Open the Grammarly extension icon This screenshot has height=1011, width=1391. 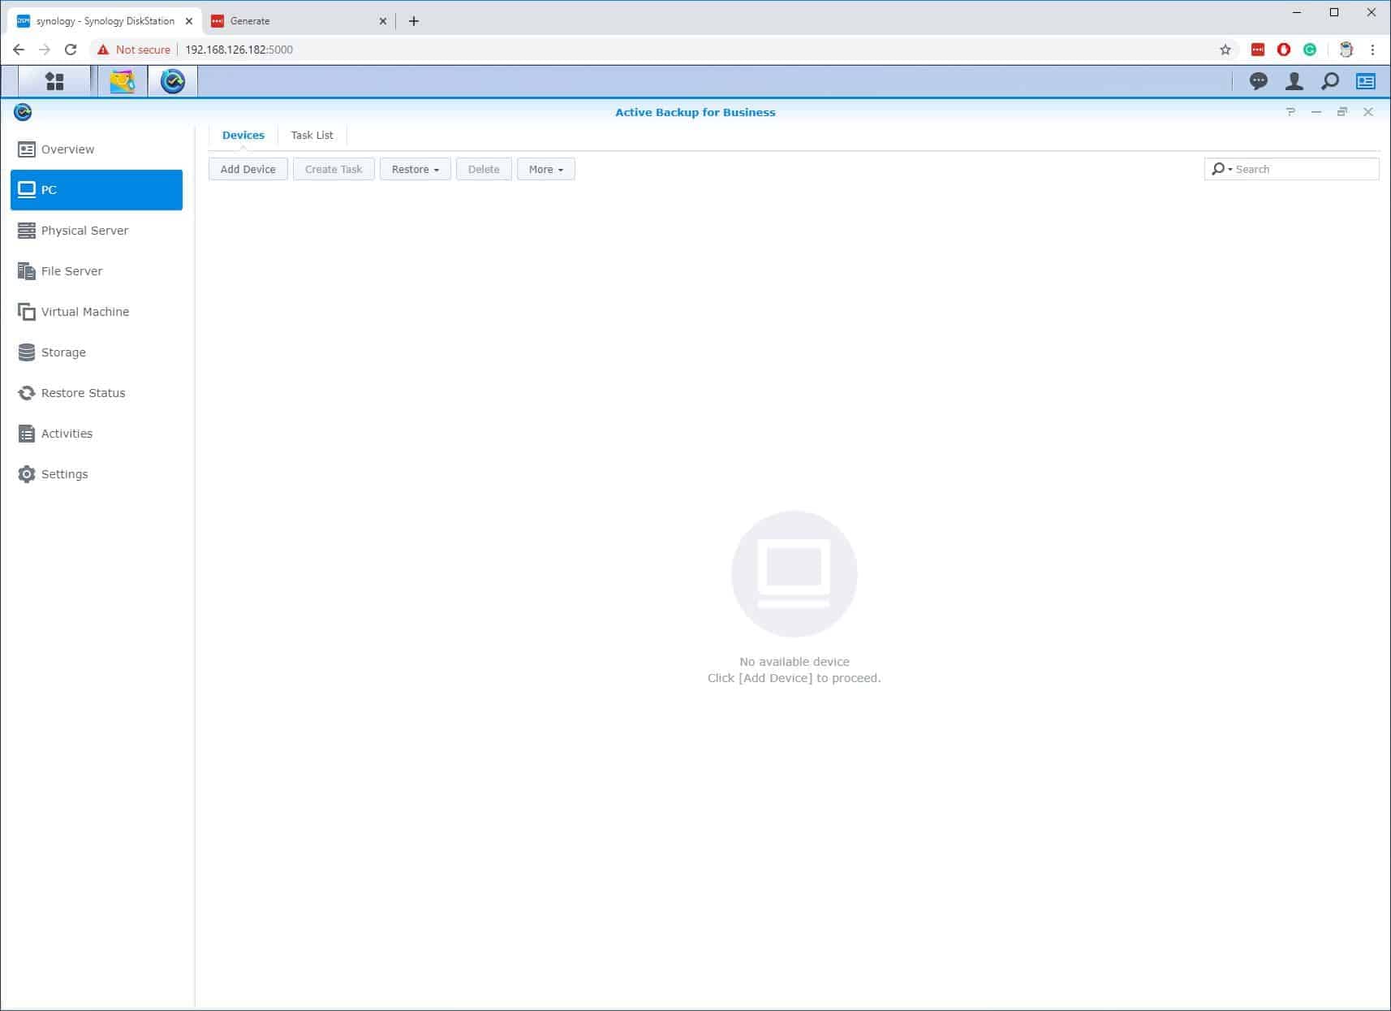tap(1310, 50)
